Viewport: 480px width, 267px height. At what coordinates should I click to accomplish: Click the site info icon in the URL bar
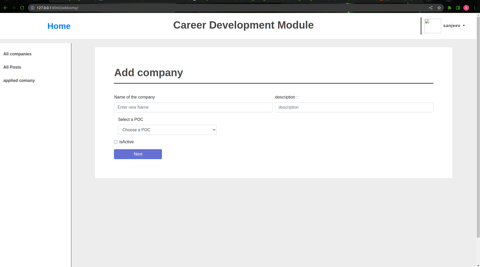click(32, 8)
